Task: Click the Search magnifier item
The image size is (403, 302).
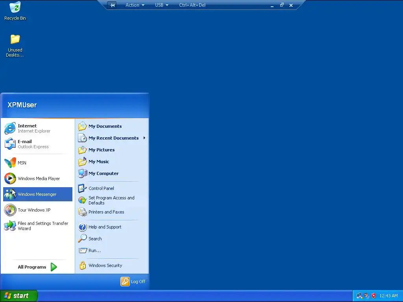Action: click(112, 239)
